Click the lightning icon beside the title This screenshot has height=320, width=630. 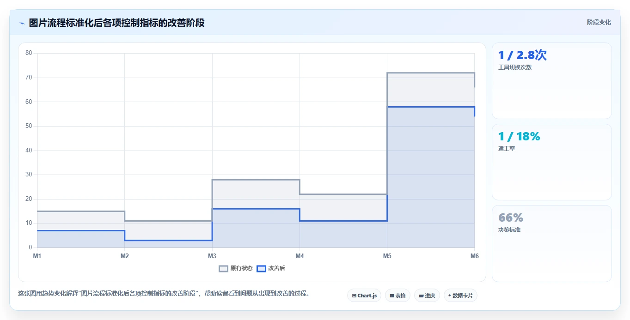click(22, 23)
